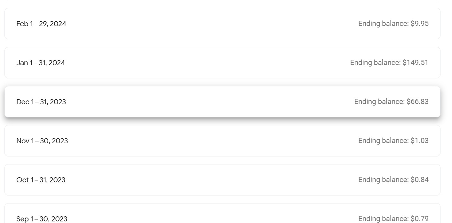Viewport: 452px width, 223px height.
Task: Open the Sep 1–30, 2023 statement row
Action: pos(222,213)
